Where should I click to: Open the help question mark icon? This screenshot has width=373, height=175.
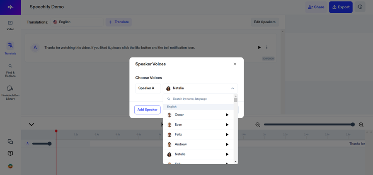[x=10, y=153]
